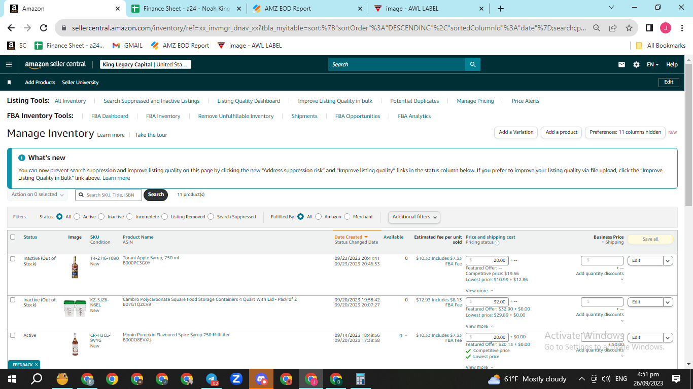Reload the page with the refresh icon

click(x=44, y=28)
